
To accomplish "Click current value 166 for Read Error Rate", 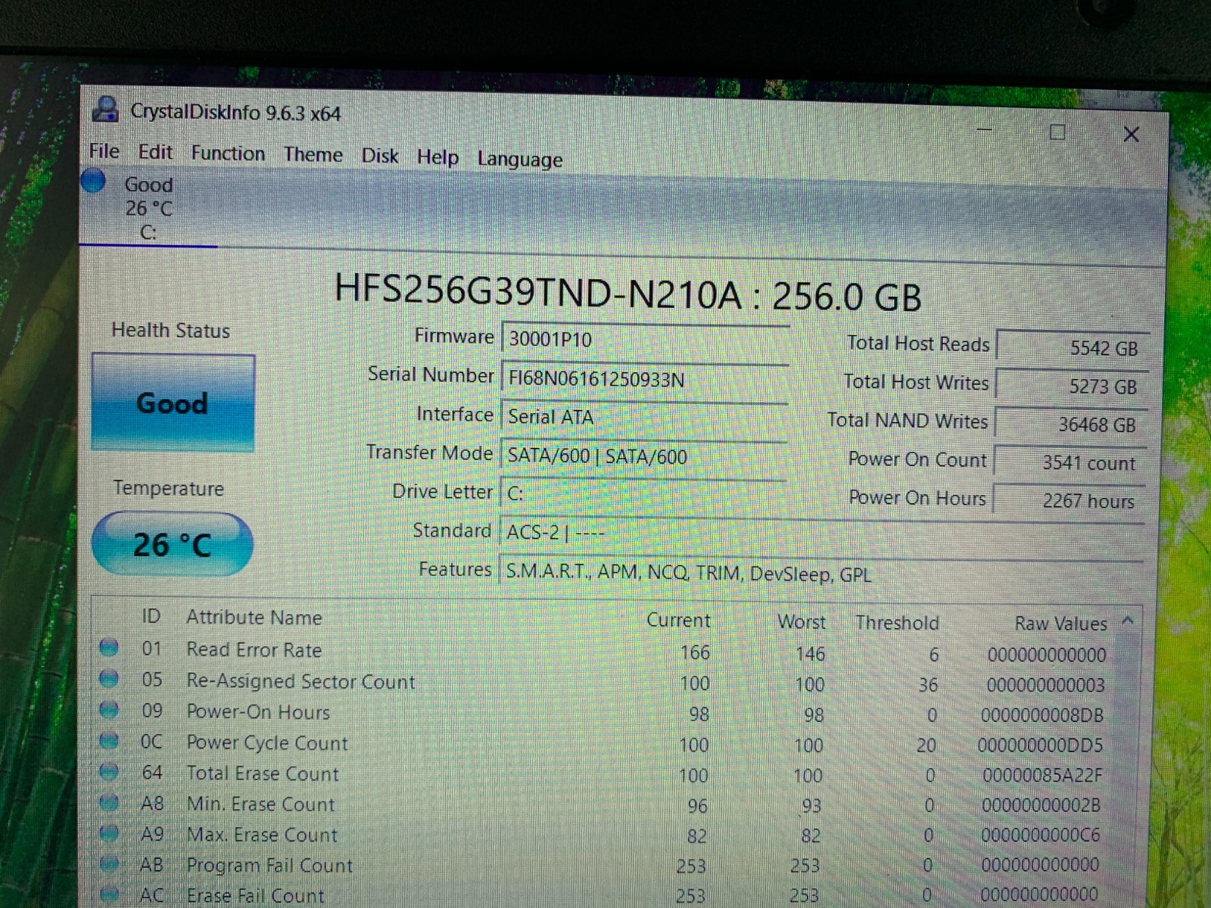I will [695, 652].
